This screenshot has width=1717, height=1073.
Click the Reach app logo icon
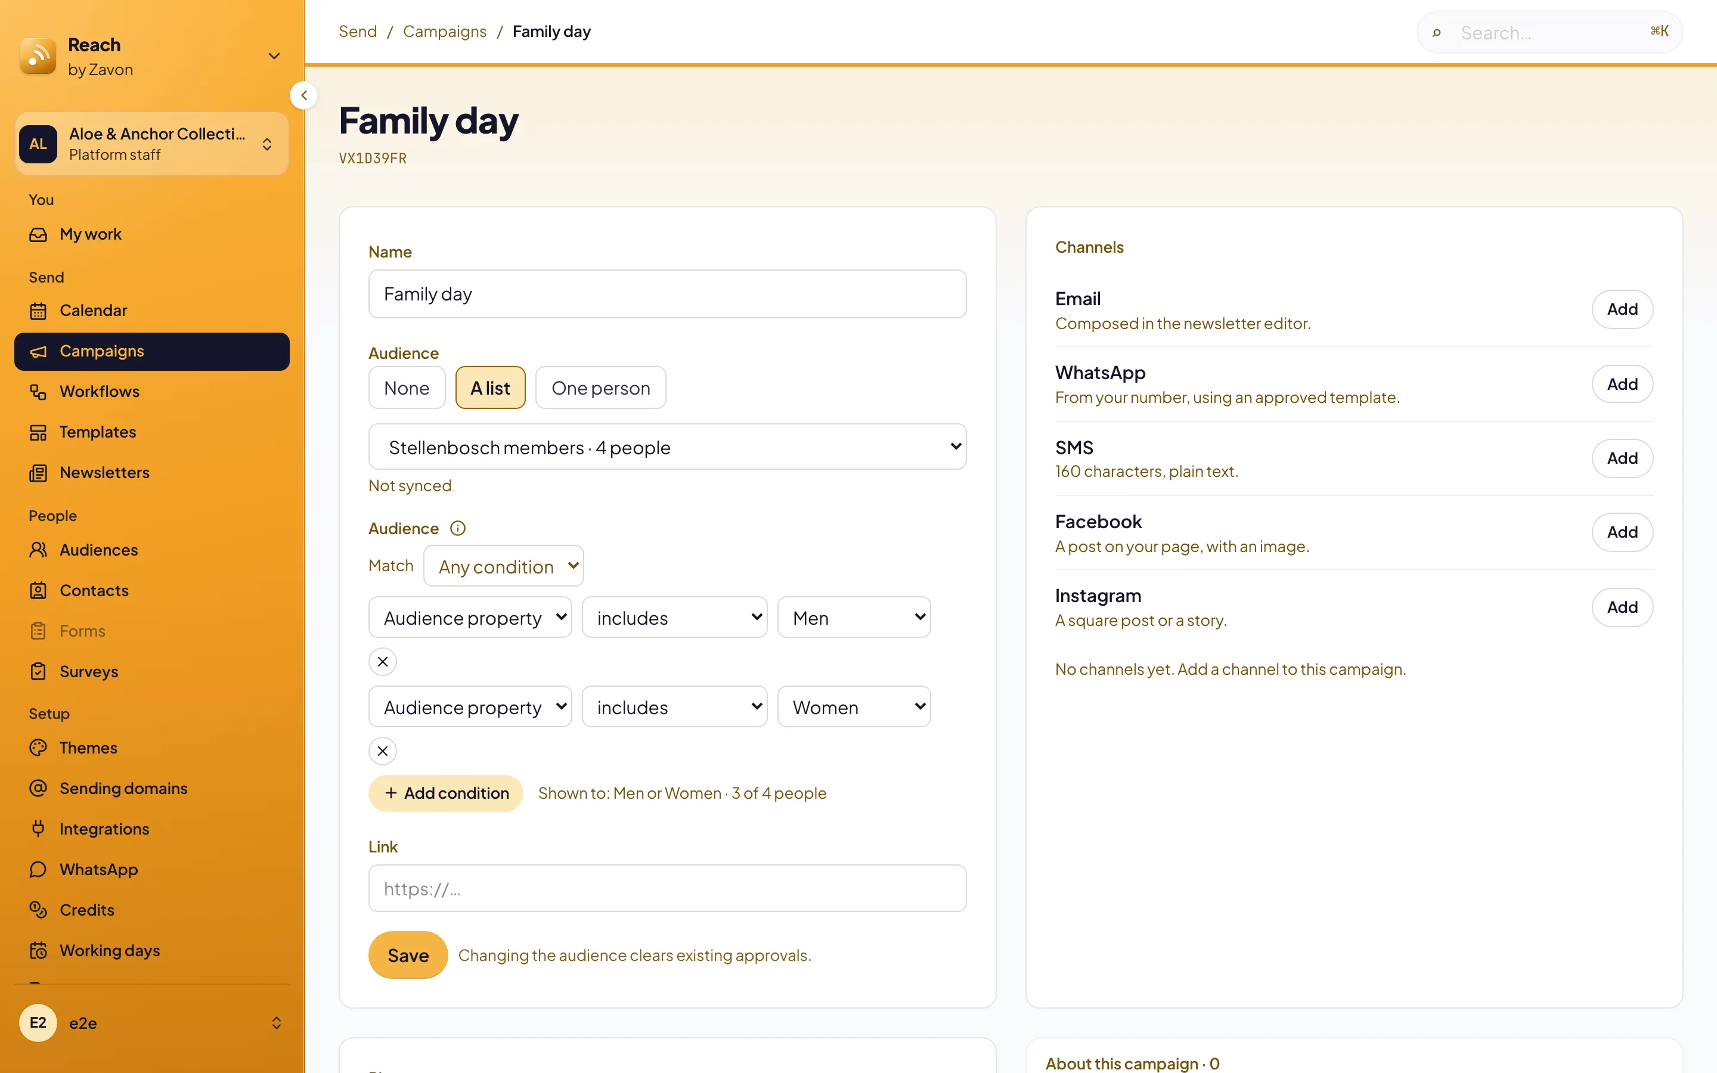click(x=38, y=56)
